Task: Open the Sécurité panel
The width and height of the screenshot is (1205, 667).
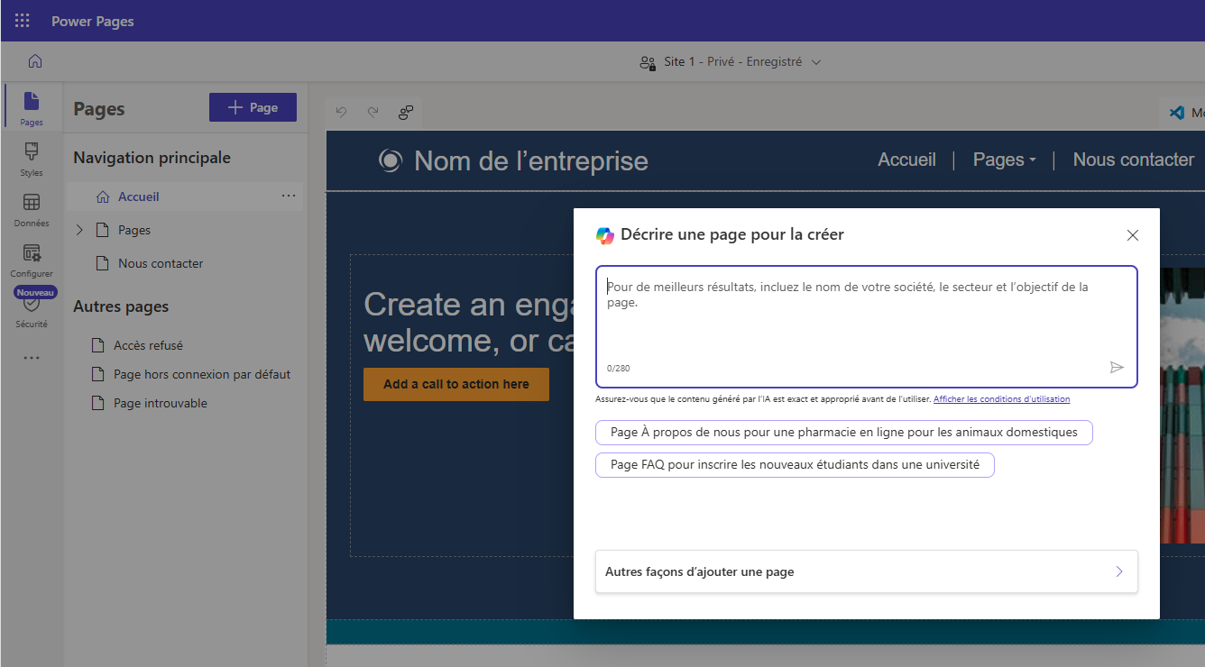Action: (x=31, y=313)
